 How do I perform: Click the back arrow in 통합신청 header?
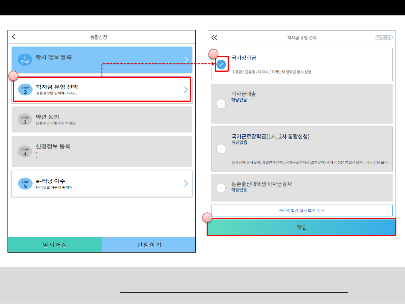click(14, 37)
